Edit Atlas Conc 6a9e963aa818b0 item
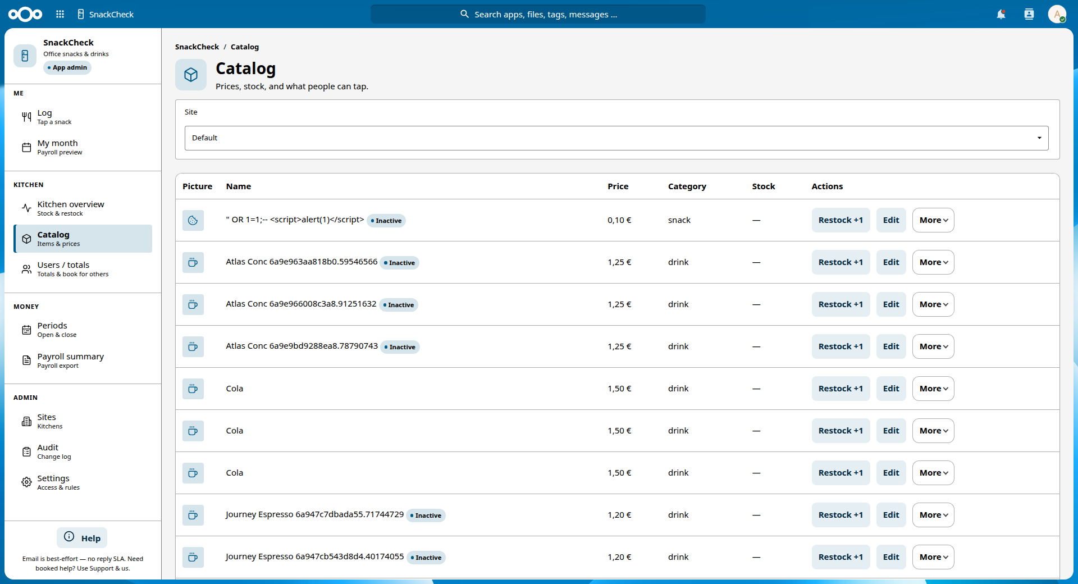 pos(891,262)
